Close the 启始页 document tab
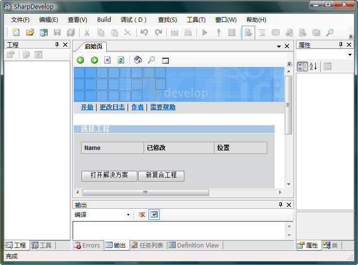The height and width of the screenshot is (265, 358). [287, 47]
